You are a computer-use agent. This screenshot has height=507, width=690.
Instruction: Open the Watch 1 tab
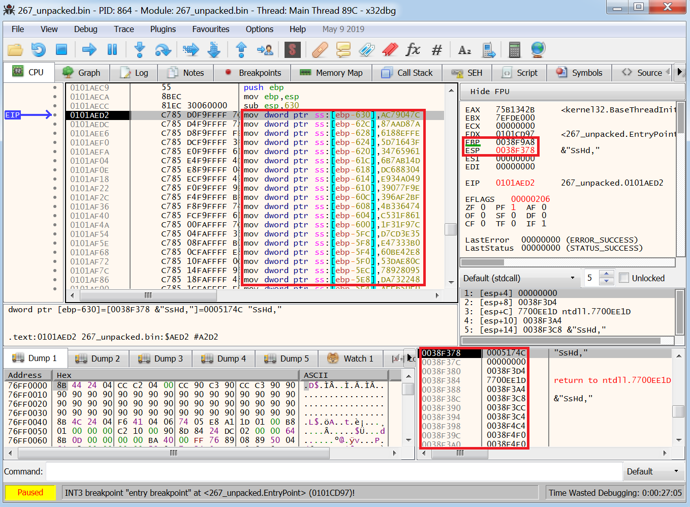tap(351, 359)
